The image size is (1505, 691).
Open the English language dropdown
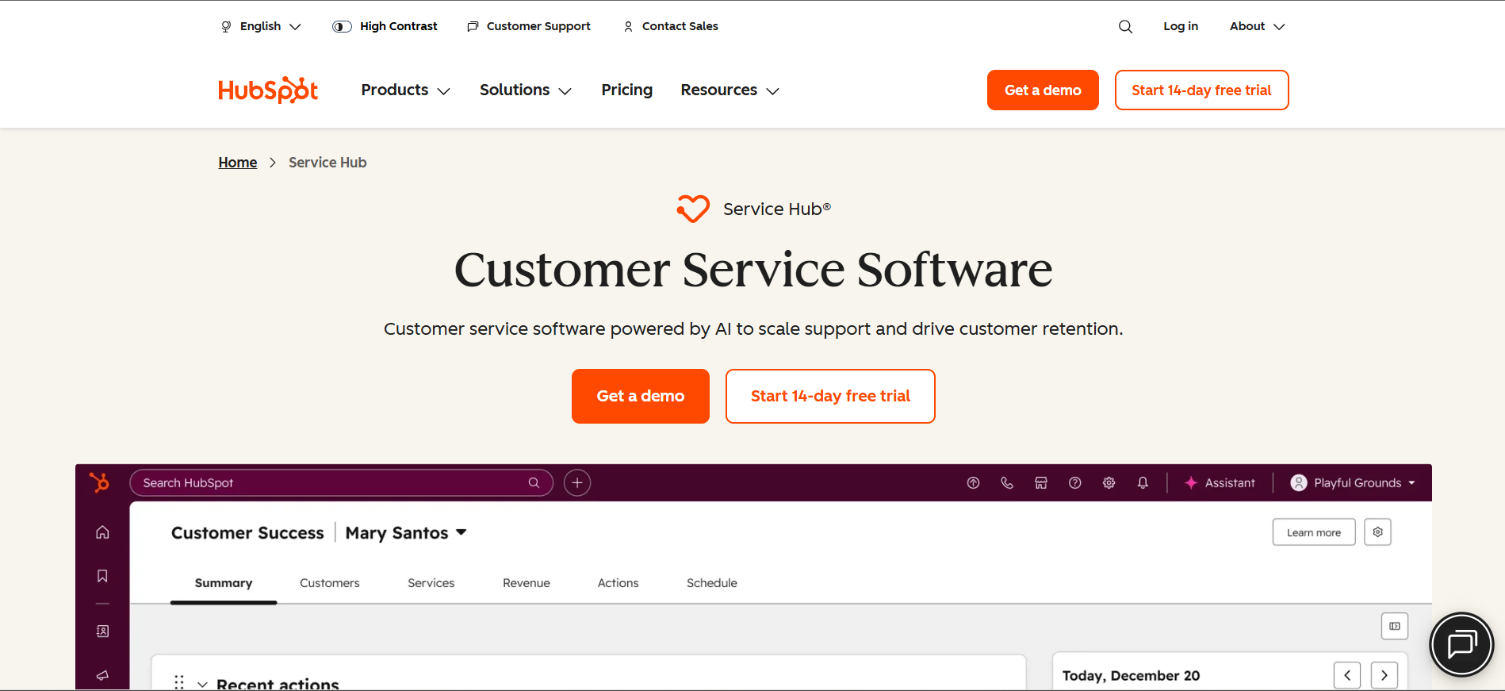click(261, 26)
